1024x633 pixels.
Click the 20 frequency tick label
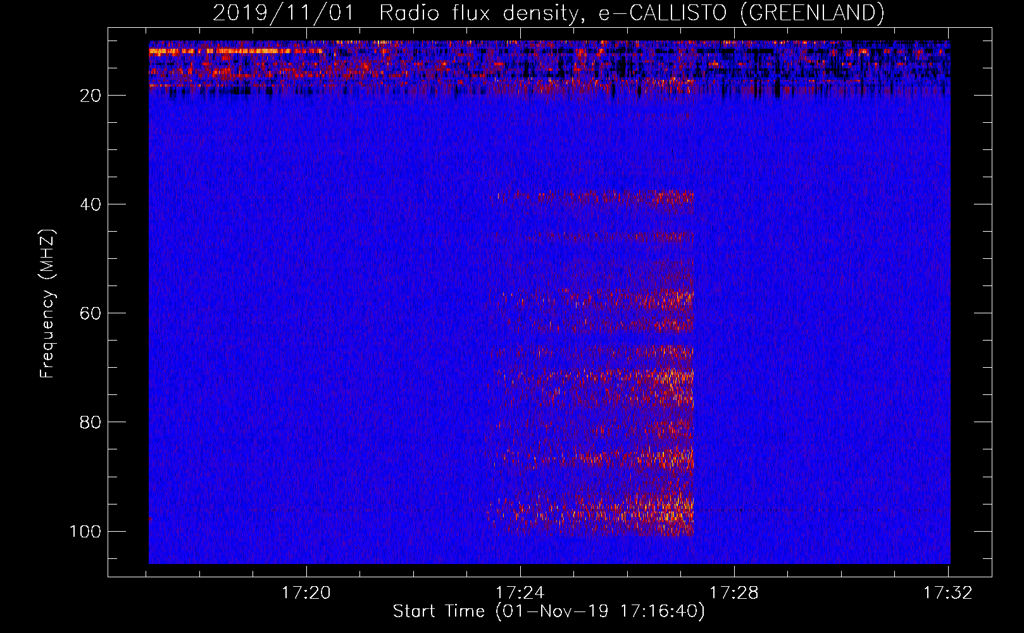[x=91, y=96]
